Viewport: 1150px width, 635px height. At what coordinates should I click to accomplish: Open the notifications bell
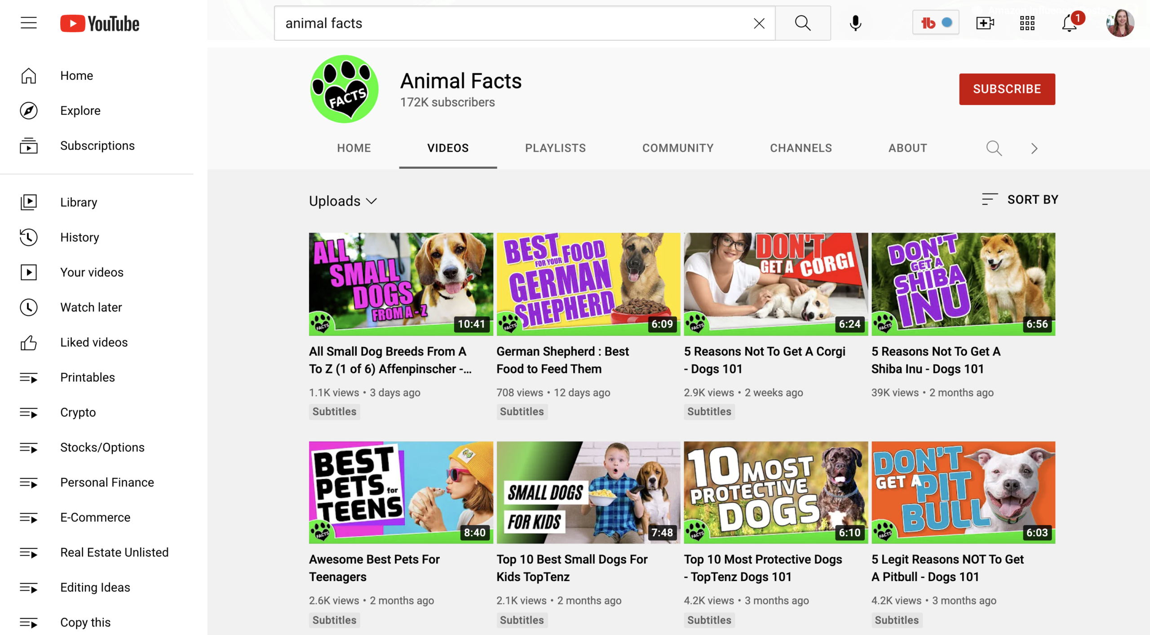pyautogui.click(x=1070, y=23)
